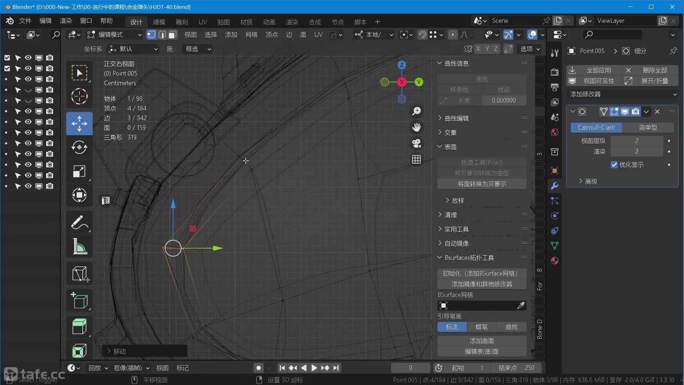Click the zoom magnifier viewport icon
This screenshot has height=385, width=684.
[416, 111]
